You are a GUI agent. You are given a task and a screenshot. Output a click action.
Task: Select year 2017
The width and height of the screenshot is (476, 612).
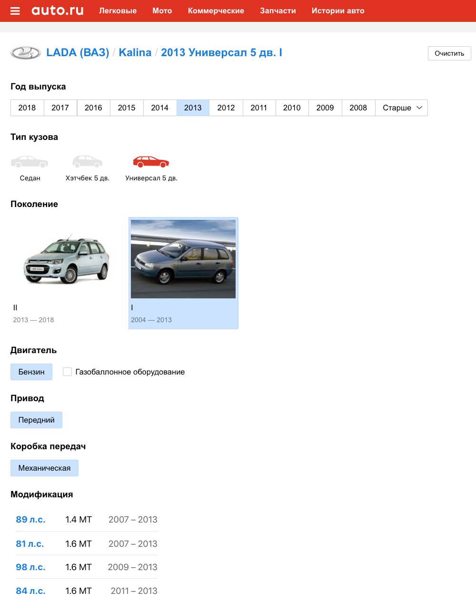click(x=60, y=108)
